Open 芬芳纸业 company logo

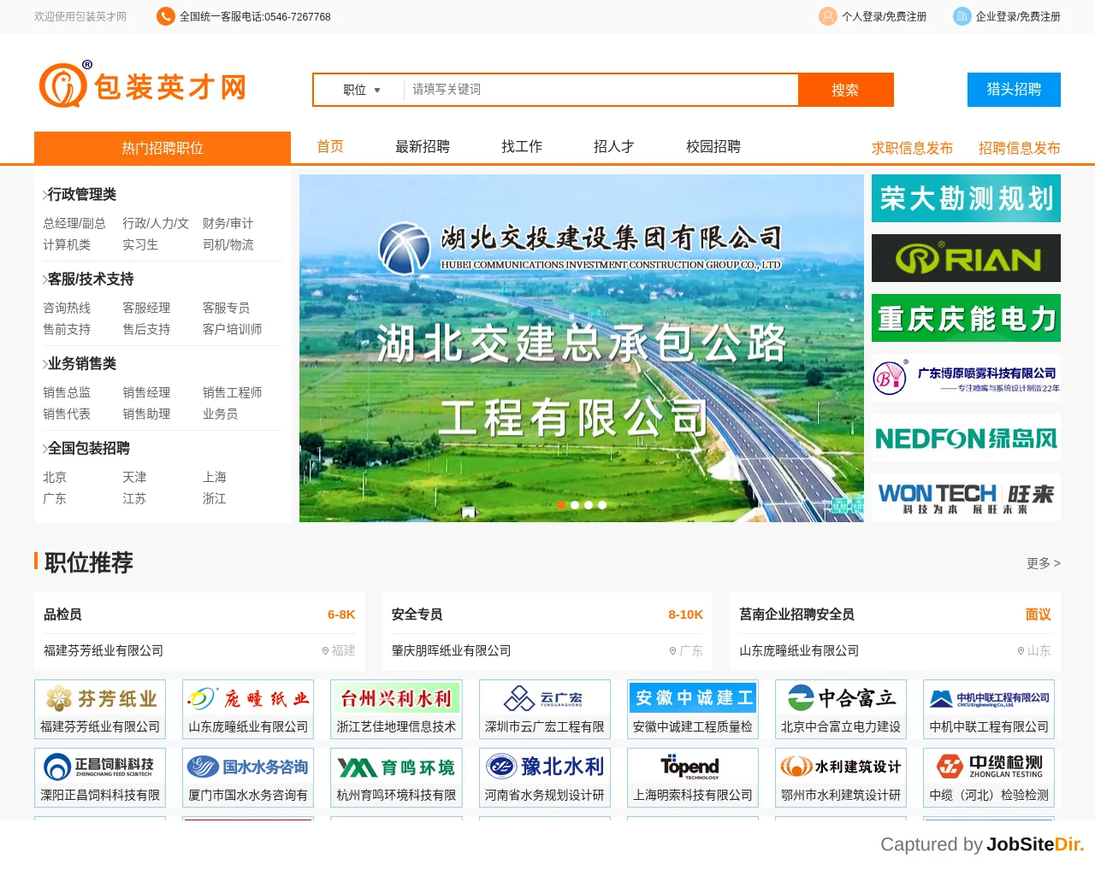click(x=100, y=698)
